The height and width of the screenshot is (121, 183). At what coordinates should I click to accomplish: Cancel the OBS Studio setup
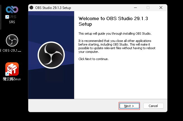153,106
